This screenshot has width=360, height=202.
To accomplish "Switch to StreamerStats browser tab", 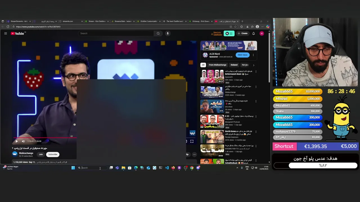I will tap(123, 21).
